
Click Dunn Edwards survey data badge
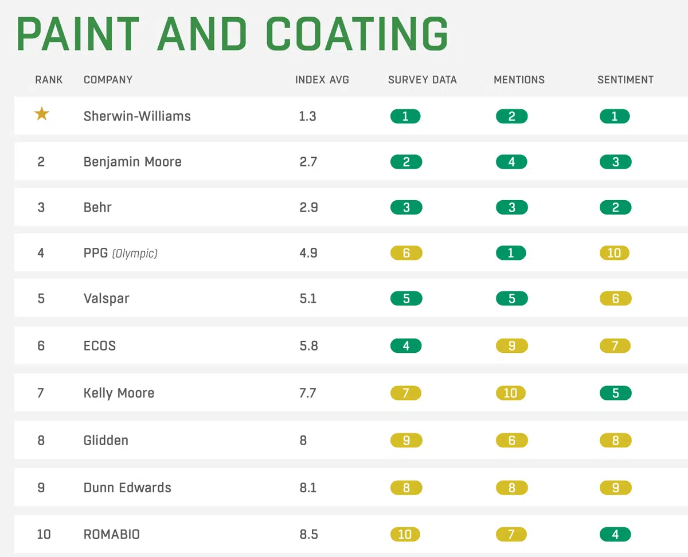point(406,488)
